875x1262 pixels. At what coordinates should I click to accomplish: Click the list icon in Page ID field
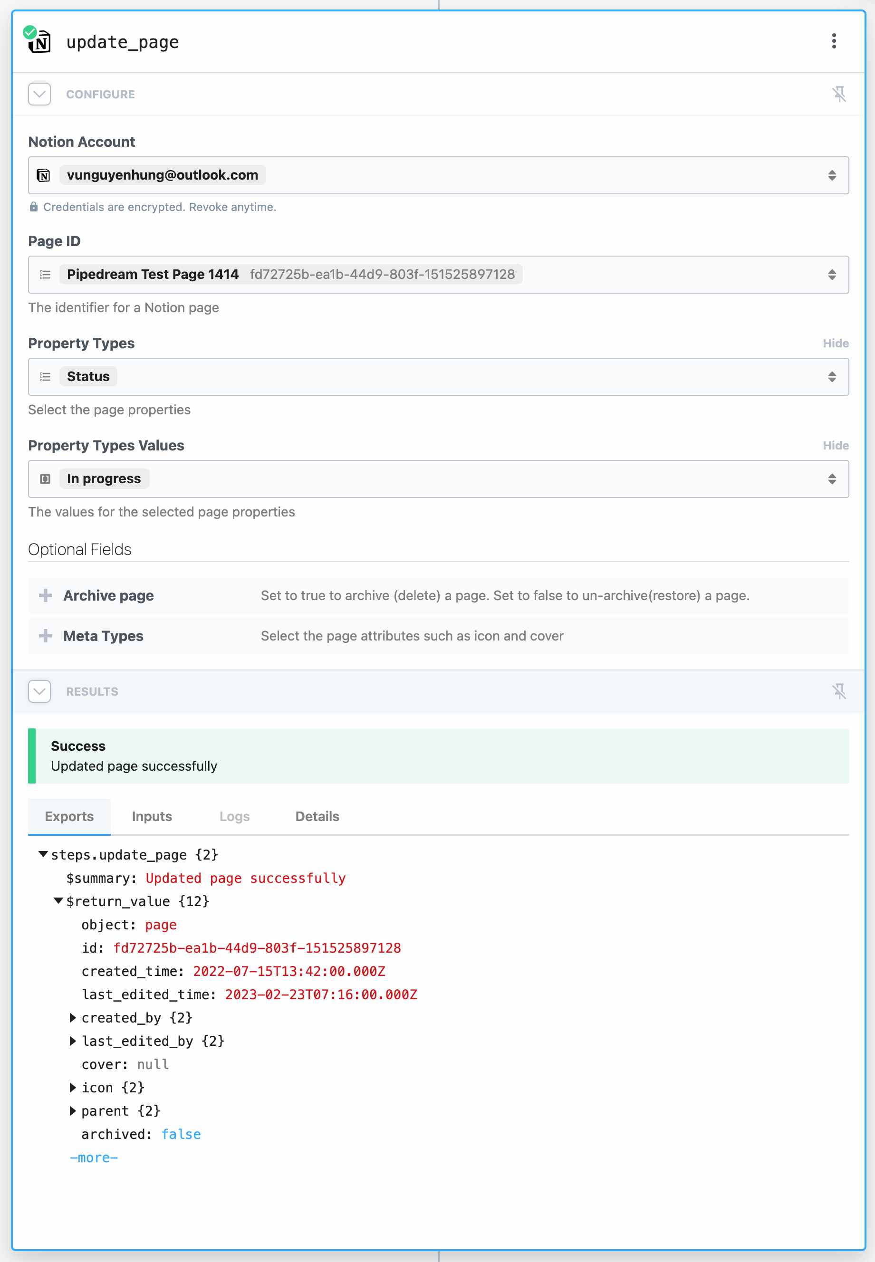[x=45, y=275]
